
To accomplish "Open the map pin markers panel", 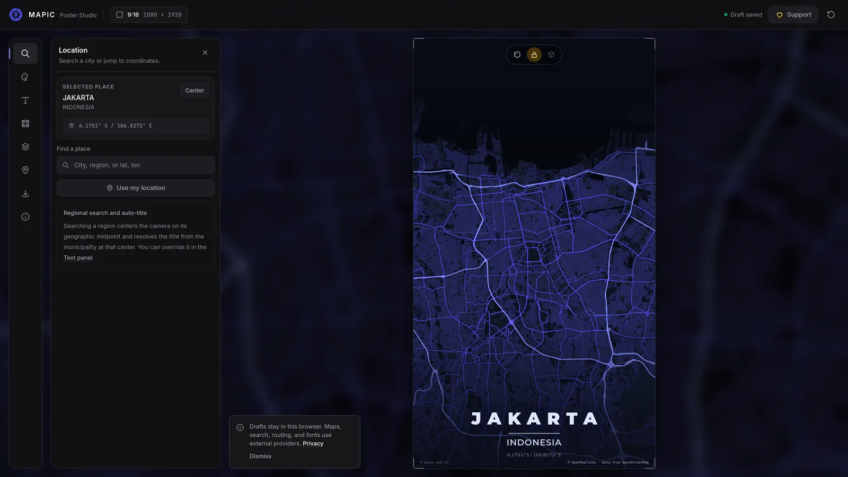I will (25, 170).
